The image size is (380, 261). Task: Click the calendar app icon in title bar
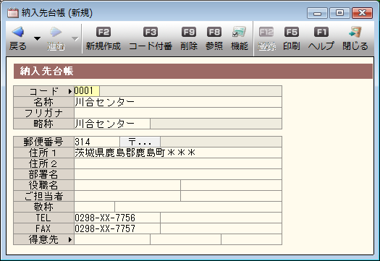pyautogui.click(x=12, y=13)
